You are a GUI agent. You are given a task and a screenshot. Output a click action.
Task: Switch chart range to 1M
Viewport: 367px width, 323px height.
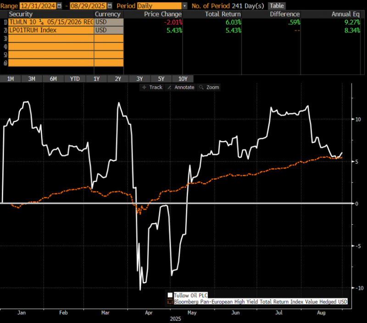coord(11,79)
